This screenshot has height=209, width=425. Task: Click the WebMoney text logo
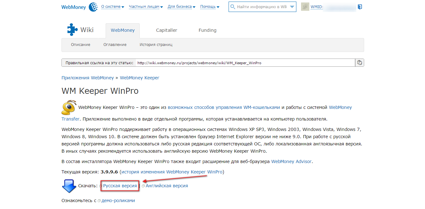point(74,7)
